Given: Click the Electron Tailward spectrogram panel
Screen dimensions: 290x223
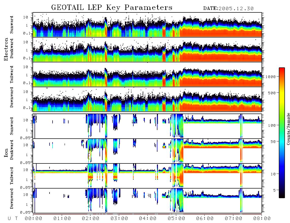Looking at the screenshot, I should click(147, 75).
